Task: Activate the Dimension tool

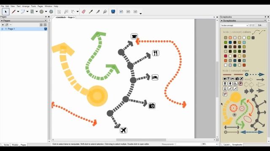Action: [x=73, y=12]
